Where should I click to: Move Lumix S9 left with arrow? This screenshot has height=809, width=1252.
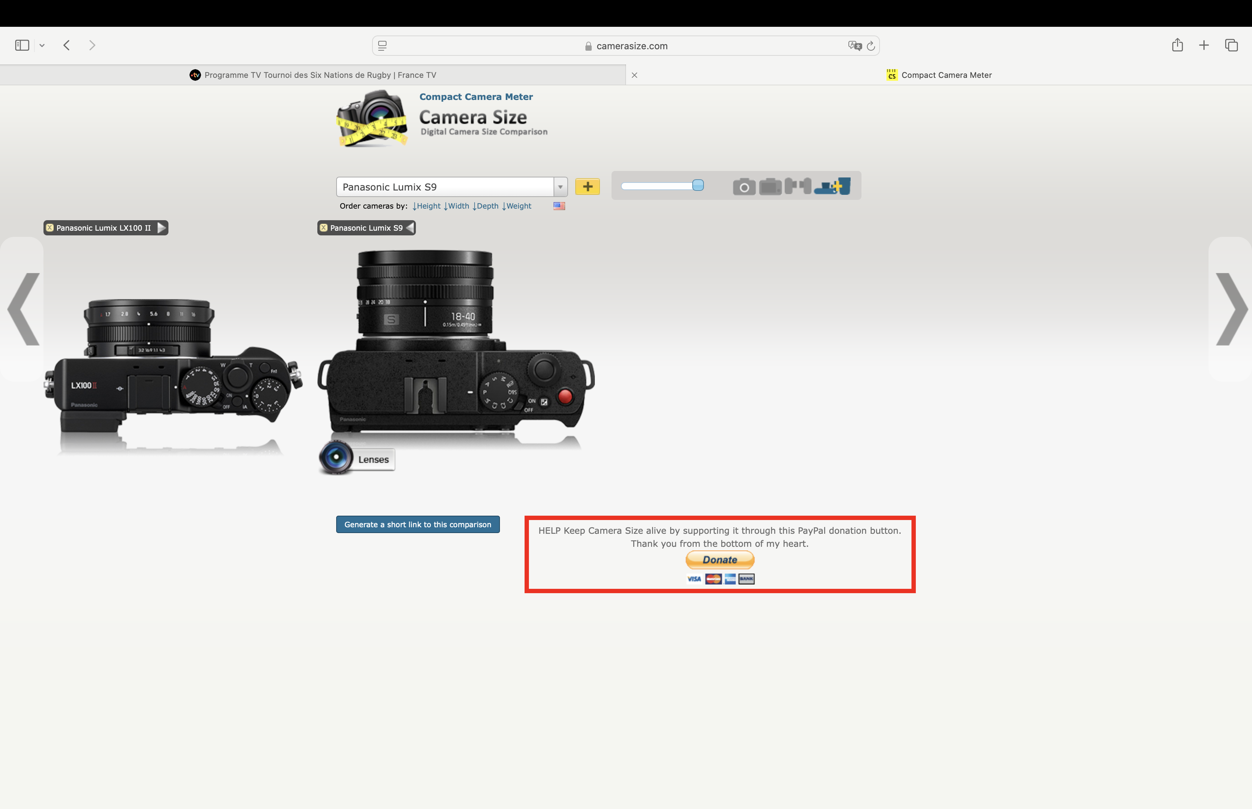(410, 227)
